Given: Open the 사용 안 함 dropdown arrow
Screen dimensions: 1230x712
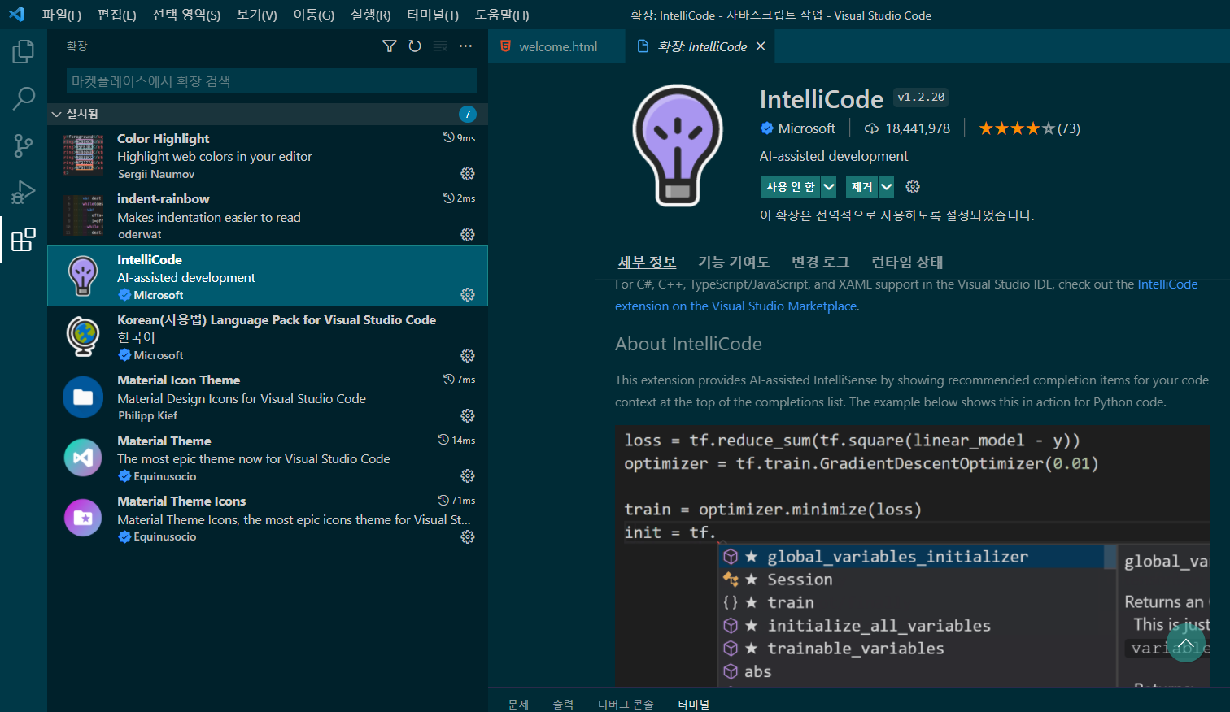Looking at the screenshot, I should [828, 187].
